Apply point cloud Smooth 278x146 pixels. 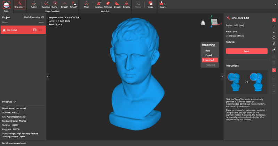coord(65,5)
